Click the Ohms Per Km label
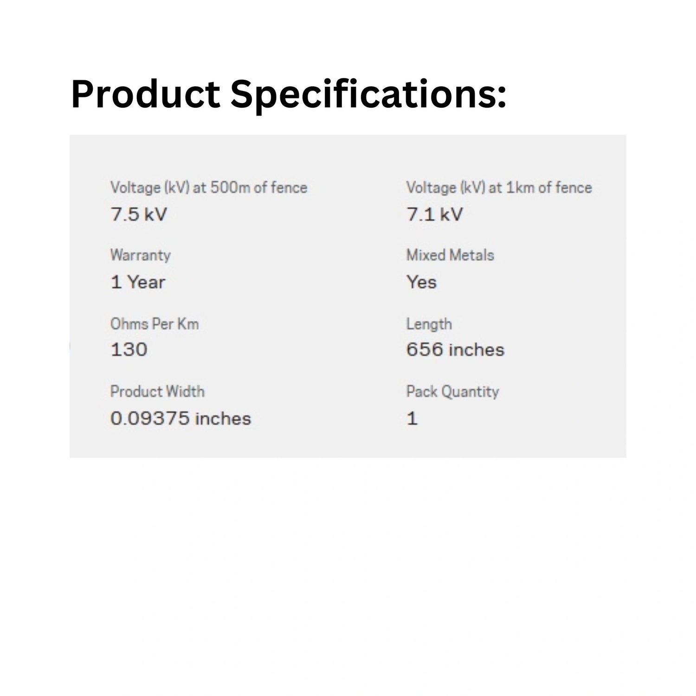This screenshot has height=696, width=696. (x=155, y=324)
